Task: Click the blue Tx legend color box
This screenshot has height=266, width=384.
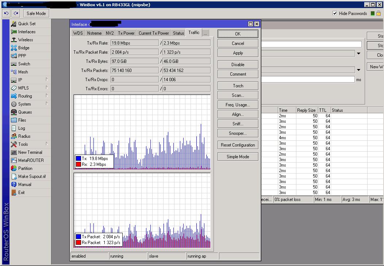Action: 78,159
